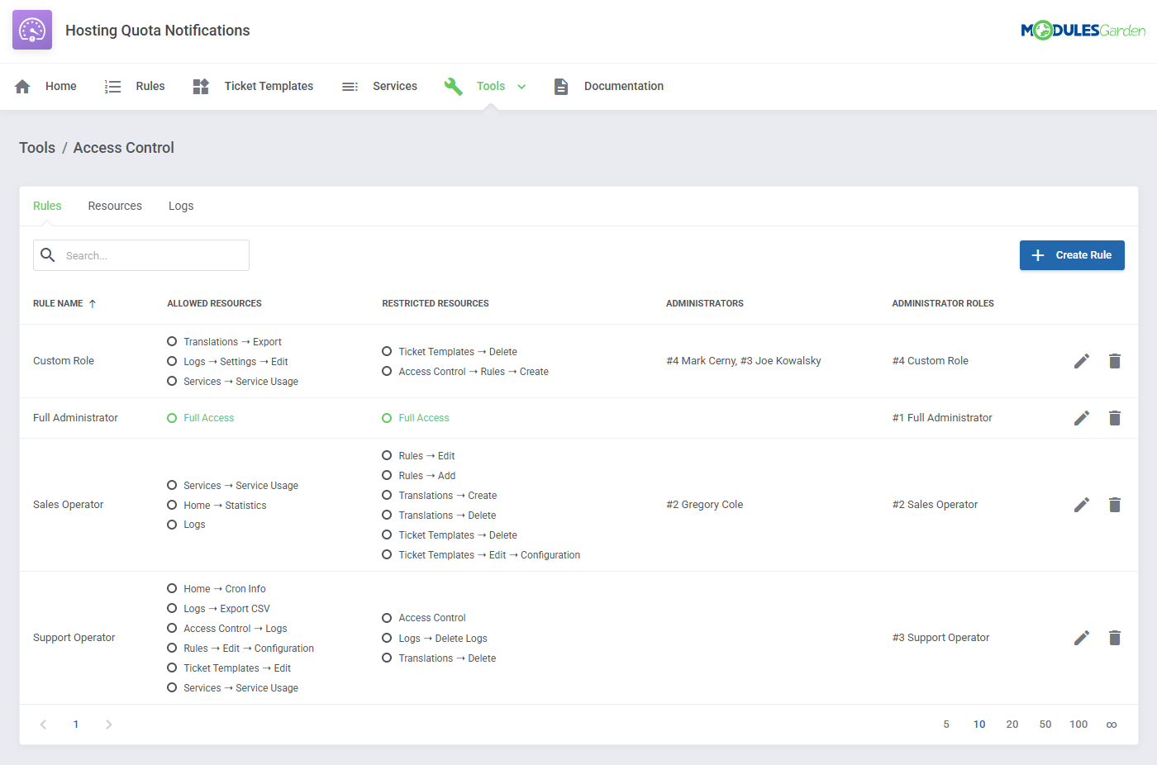Switch to the Resources tab
Viewport: 1157px width, 765px height.
click(x=115, y=206)
